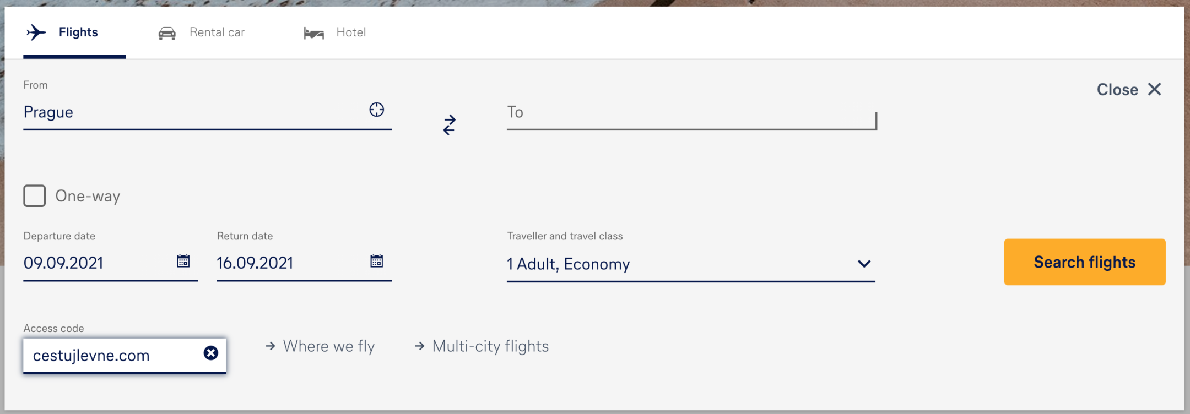The image size is (1190, 414).
Task: Open Multi-city flights
Action: pos(490,346)
